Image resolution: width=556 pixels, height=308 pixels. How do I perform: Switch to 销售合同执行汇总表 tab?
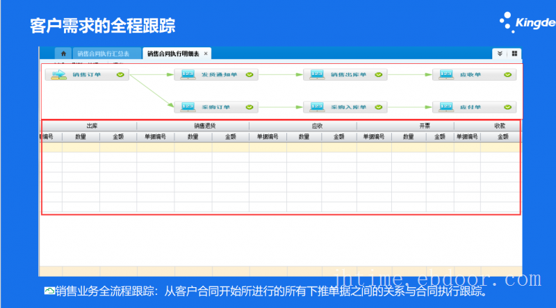[x=104, y=54]
